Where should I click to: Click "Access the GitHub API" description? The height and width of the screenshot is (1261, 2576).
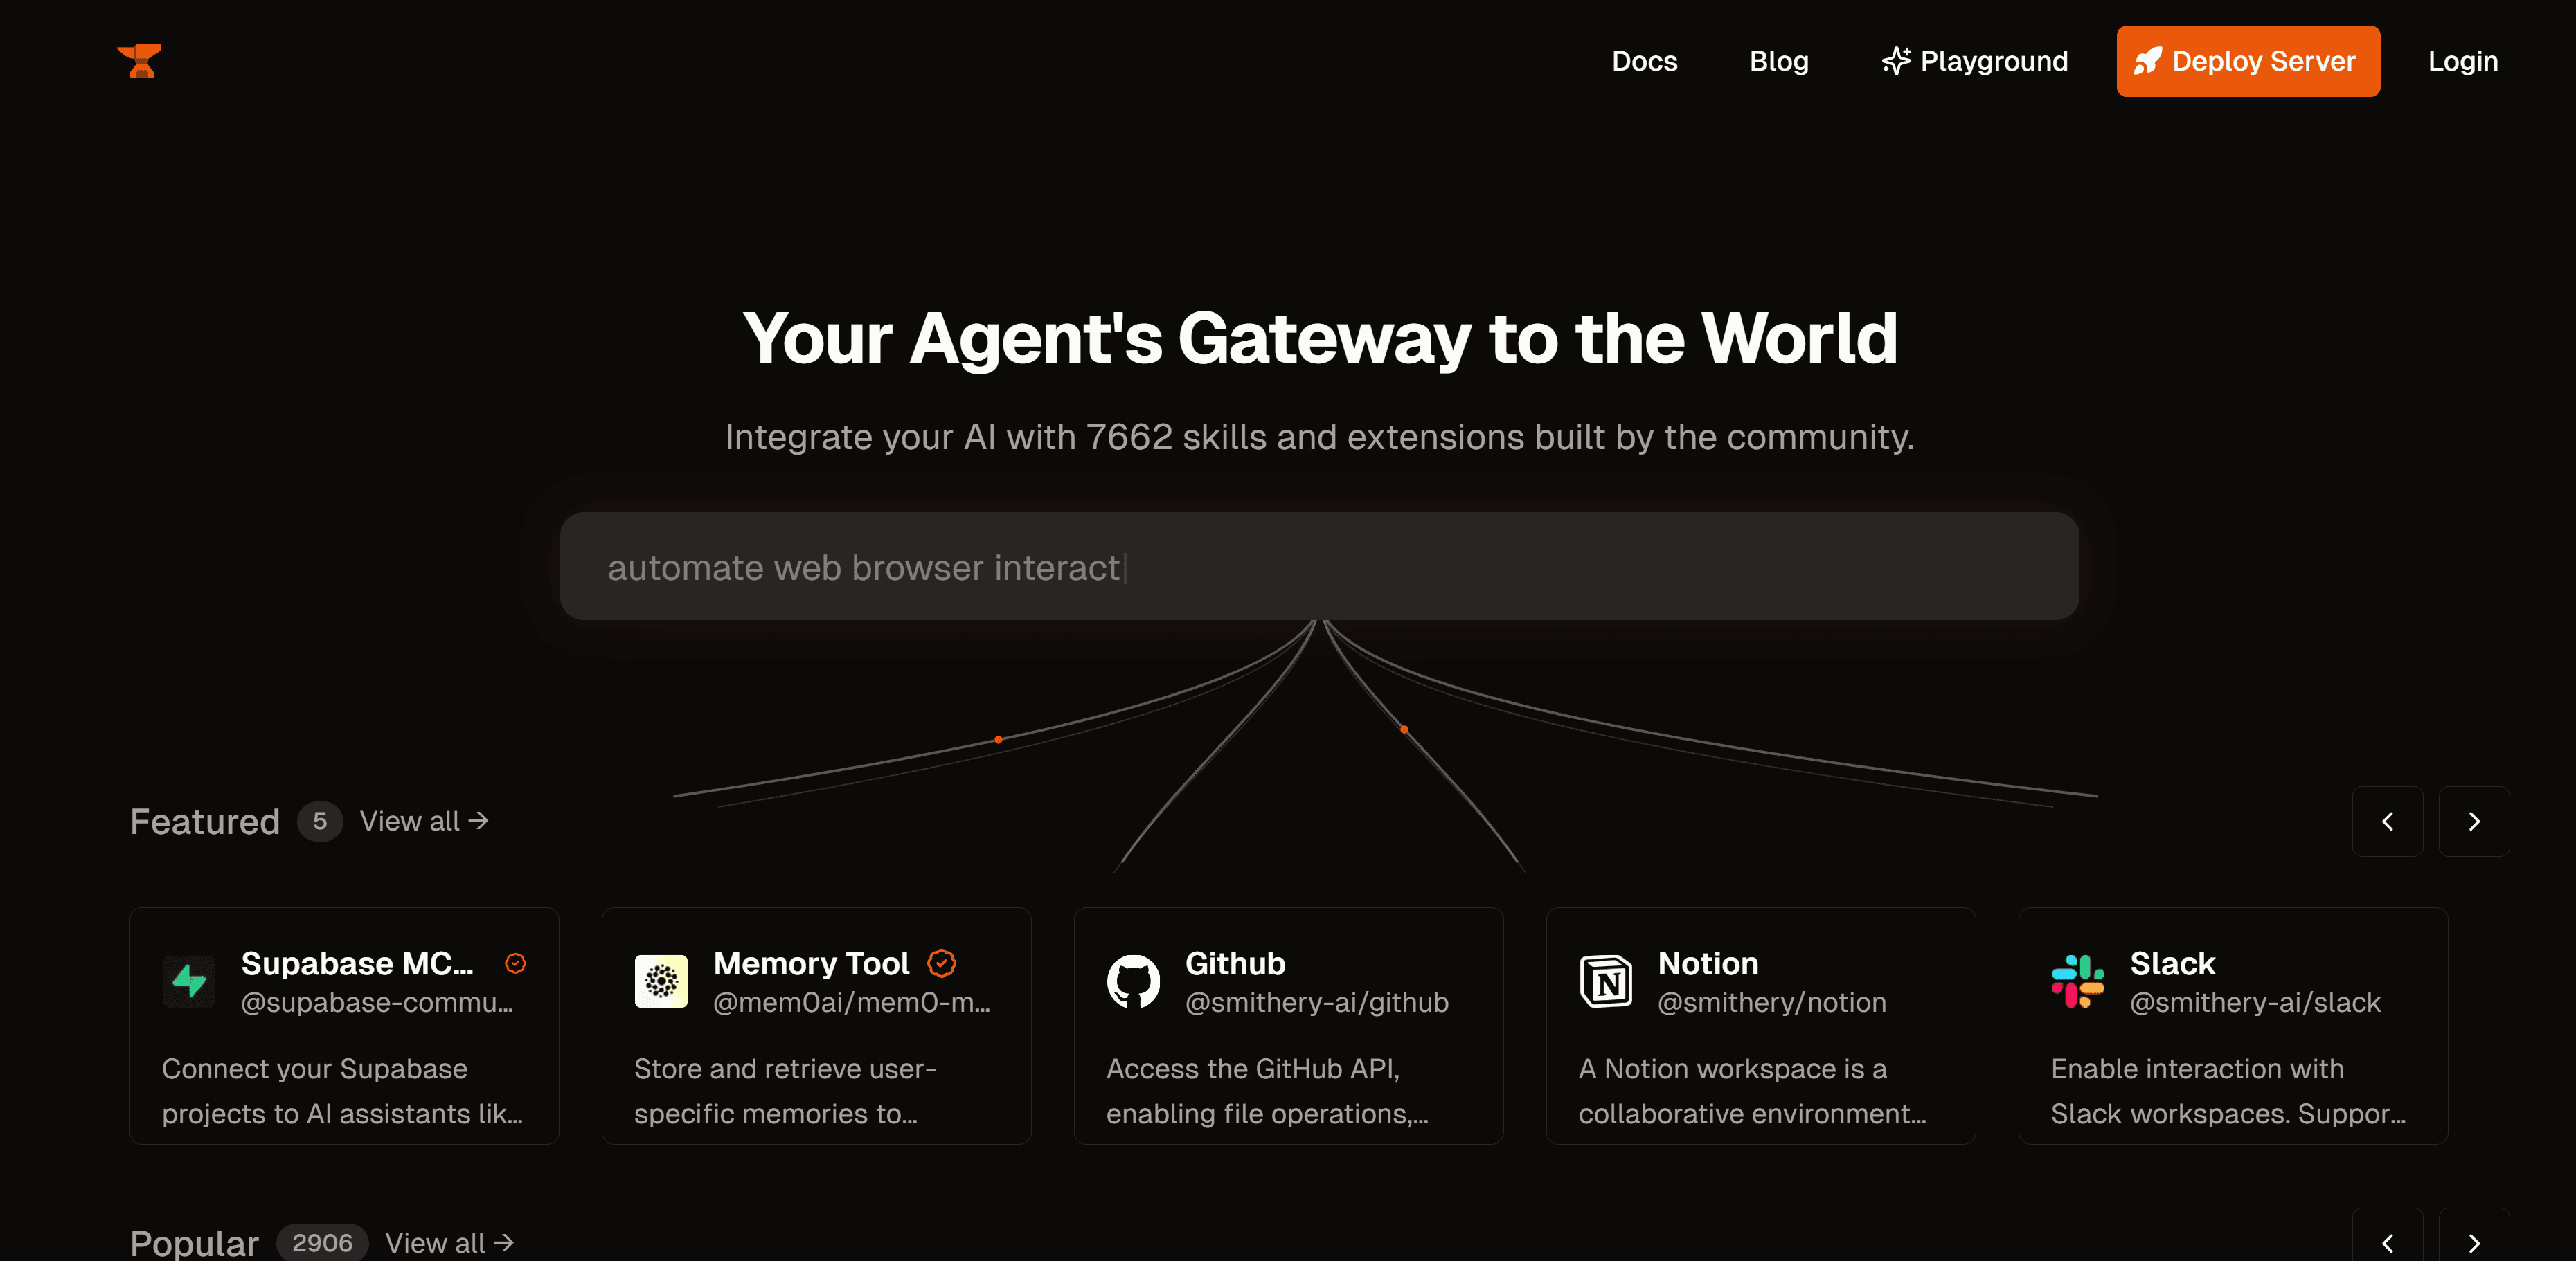point(1267,1091)
